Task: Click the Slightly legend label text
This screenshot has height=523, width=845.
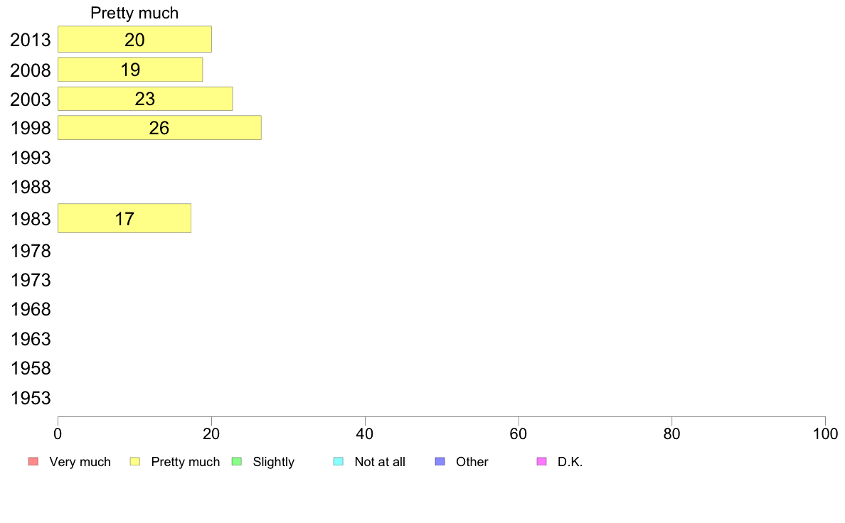Action: tap(273, 462)
